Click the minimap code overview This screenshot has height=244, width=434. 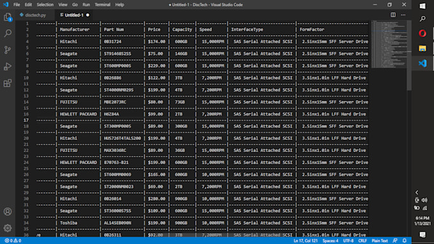point(389,44)
